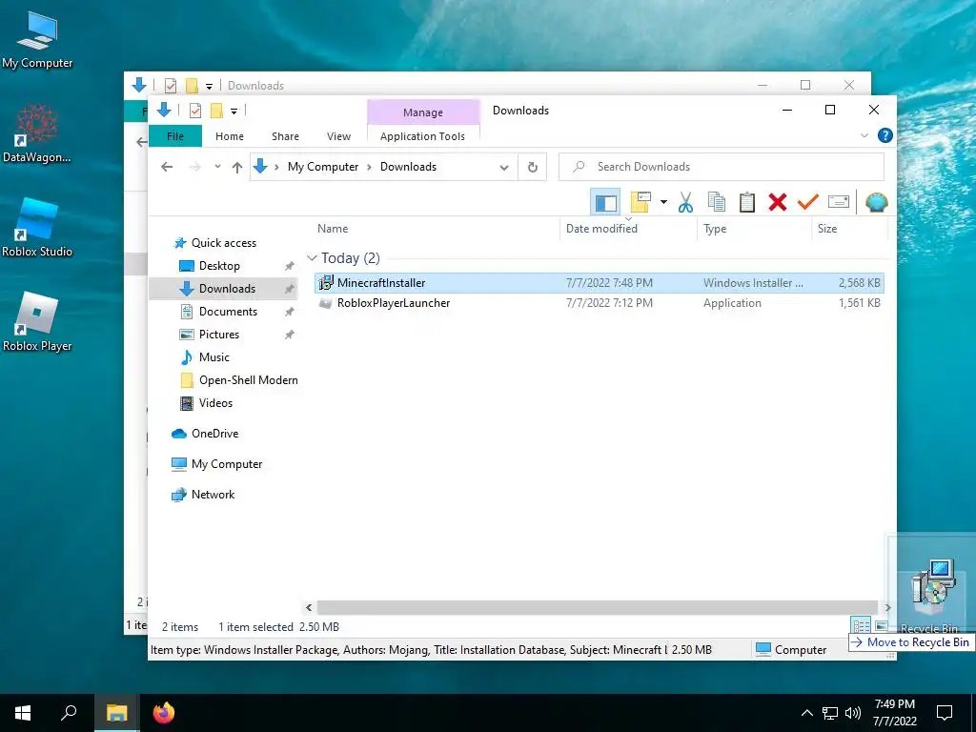
Task: Click the horizontal scrollbar track
Action: [x=597, y=607]
